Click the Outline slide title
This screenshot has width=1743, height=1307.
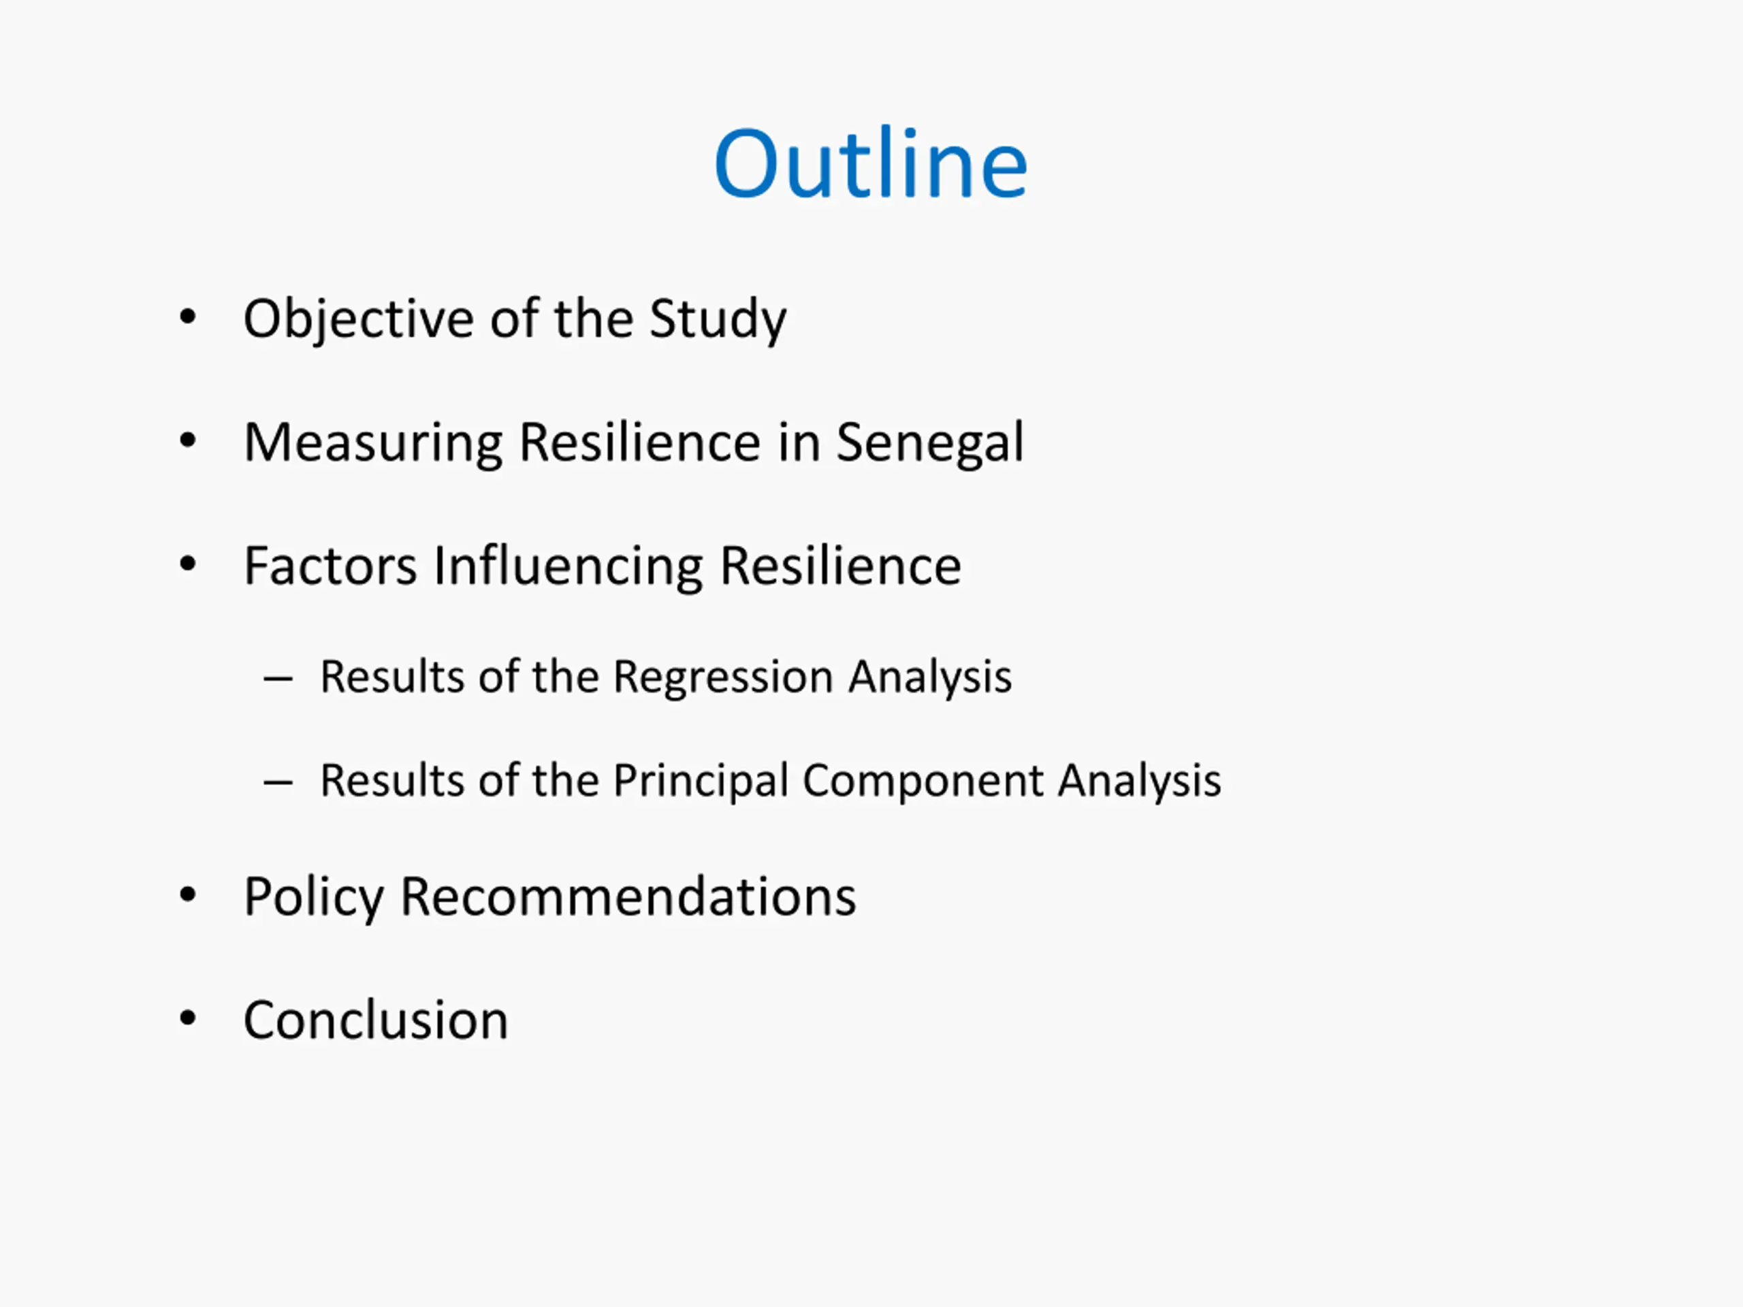click(x=871, y=163)
